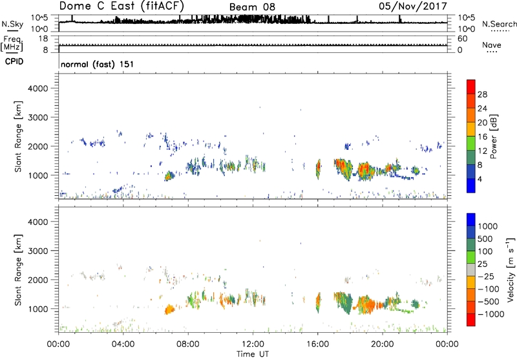The image size is (517, 358).
Task: Select the Beam 08 label
Action: [x=252, y=7]
